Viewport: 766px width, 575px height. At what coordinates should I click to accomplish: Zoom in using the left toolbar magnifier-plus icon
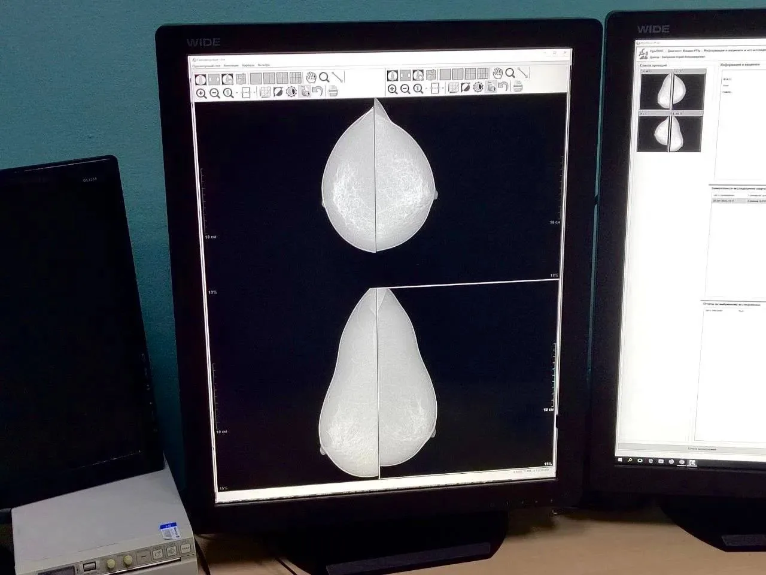[201, 93]
